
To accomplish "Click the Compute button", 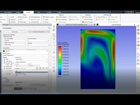I will point(26,89).
